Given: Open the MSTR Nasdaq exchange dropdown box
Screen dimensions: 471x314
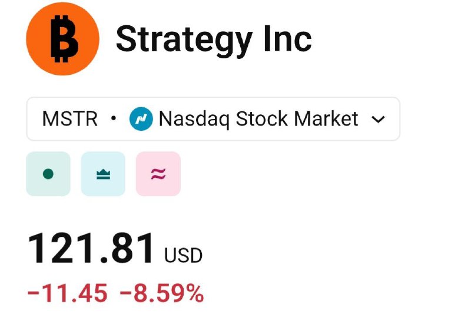Looking at the screenshot, I should (x=213, y=119).
